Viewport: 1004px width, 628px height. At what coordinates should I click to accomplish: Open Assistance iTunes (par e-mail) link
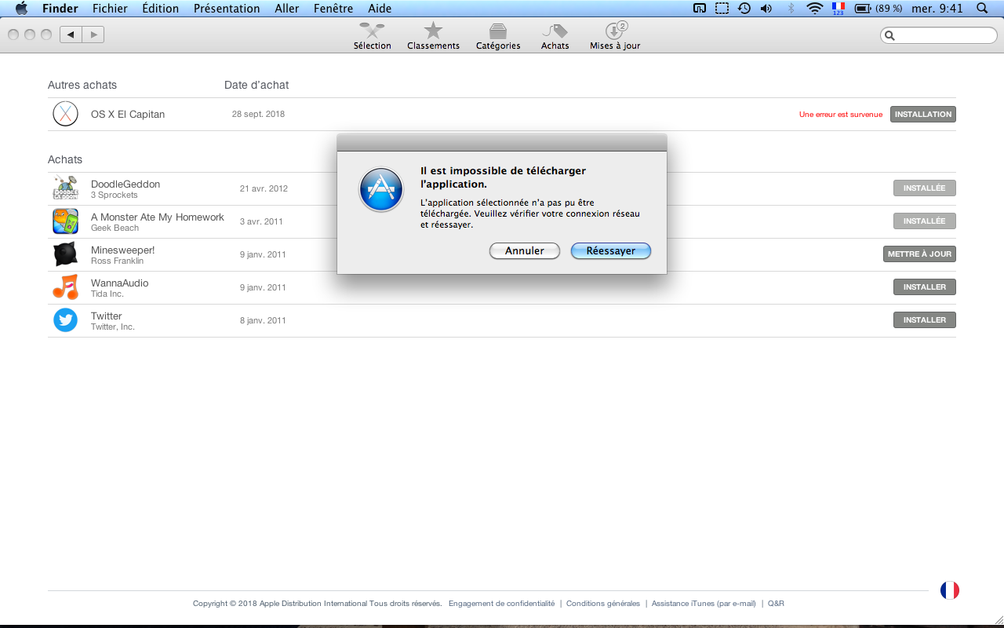[704, 604]
